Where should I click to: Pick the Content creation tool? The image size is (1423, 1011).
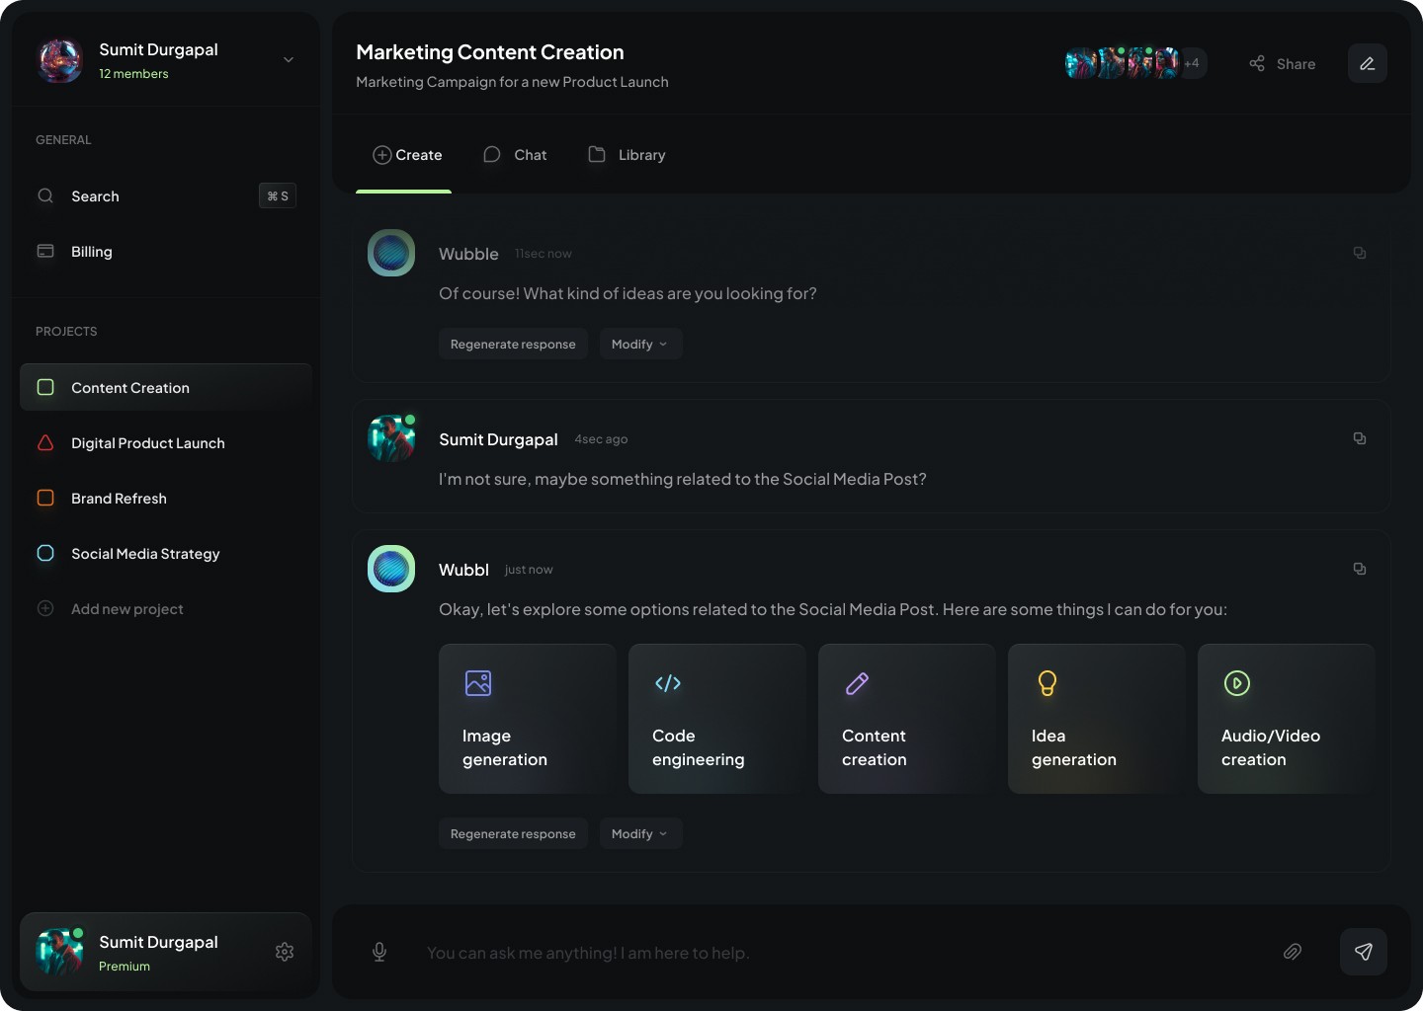[x=906, y=719]
